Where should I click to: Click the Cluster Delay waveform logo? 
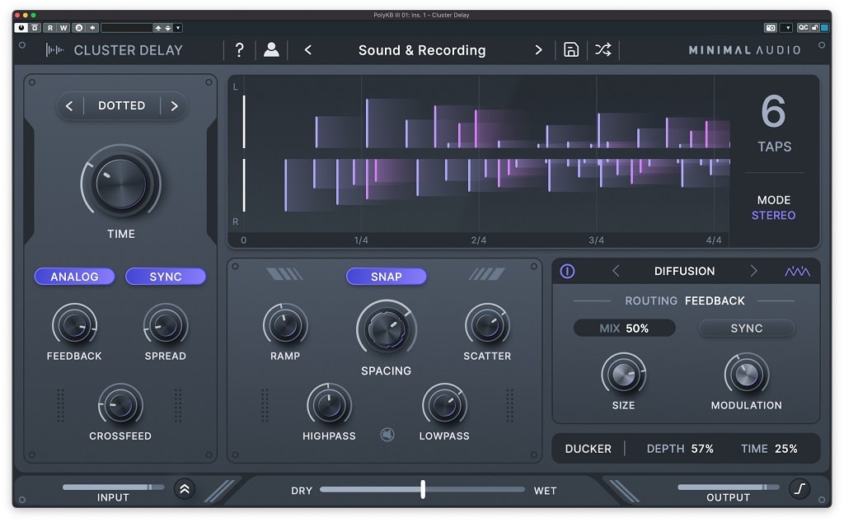pyautogui.click(x=55, y=50)
